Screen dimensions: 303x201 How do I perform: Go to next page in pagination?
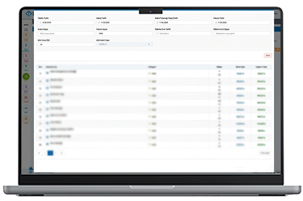click(x=56, y=153)
